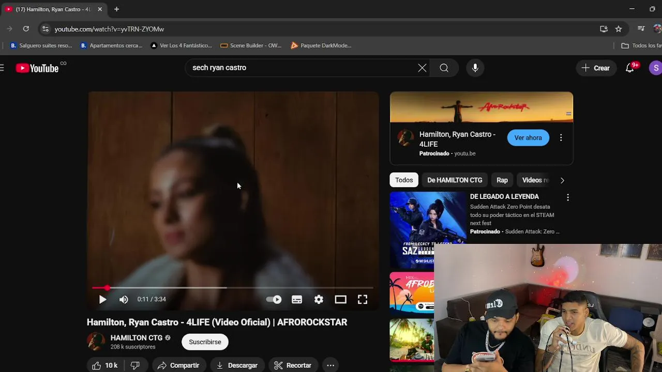This screenshot has width=662, height=372.
Task: Open the Scene Builder - OW bookmark
Action: [251, 45]
